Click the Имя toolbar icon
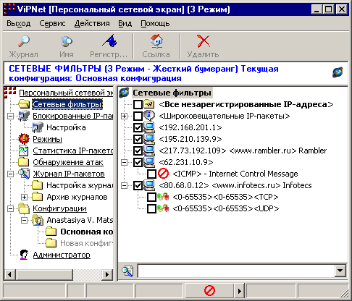Image resolution: width=352 pixels, height=301 pixels. (x=67, y=41)
